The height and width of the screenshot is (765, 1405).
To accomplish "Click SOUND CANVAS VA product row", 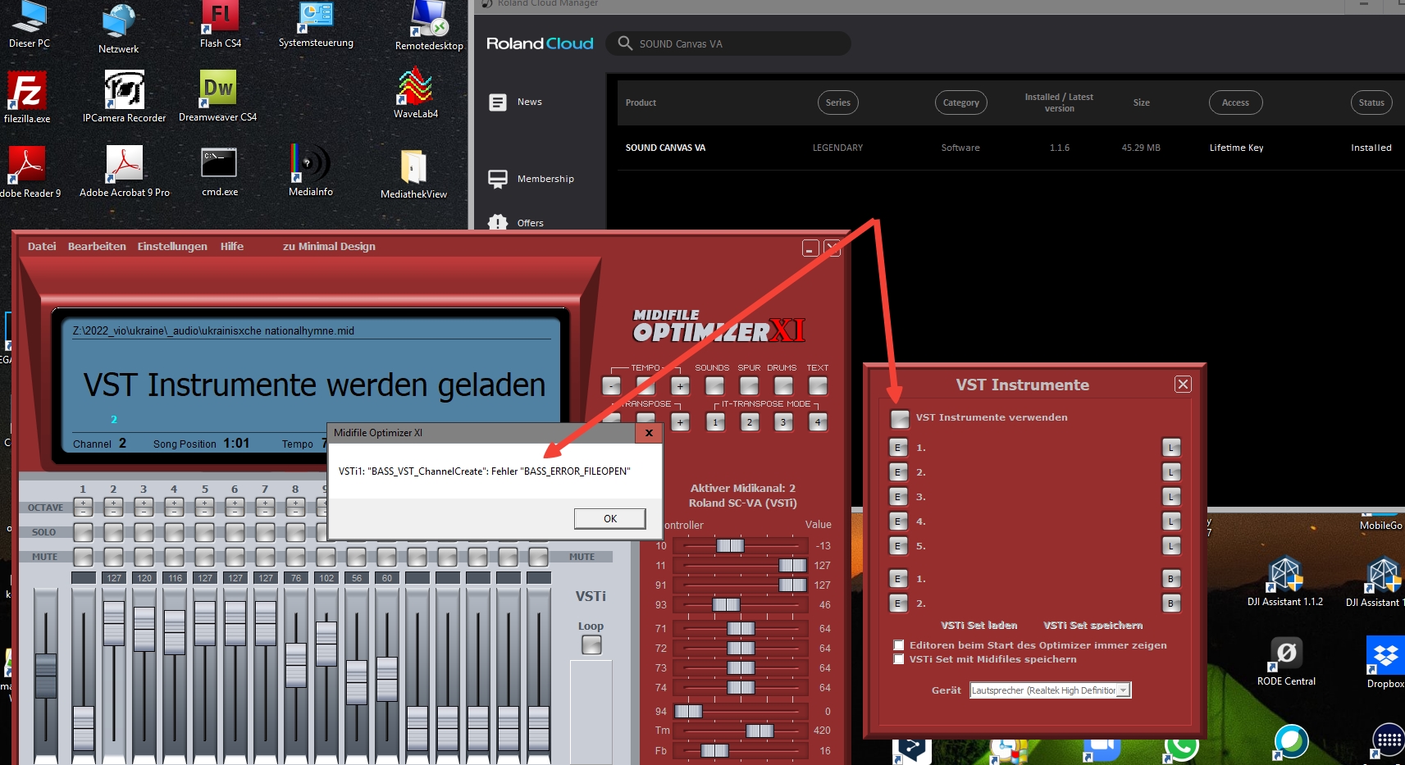I will (x=1010, y=148).
